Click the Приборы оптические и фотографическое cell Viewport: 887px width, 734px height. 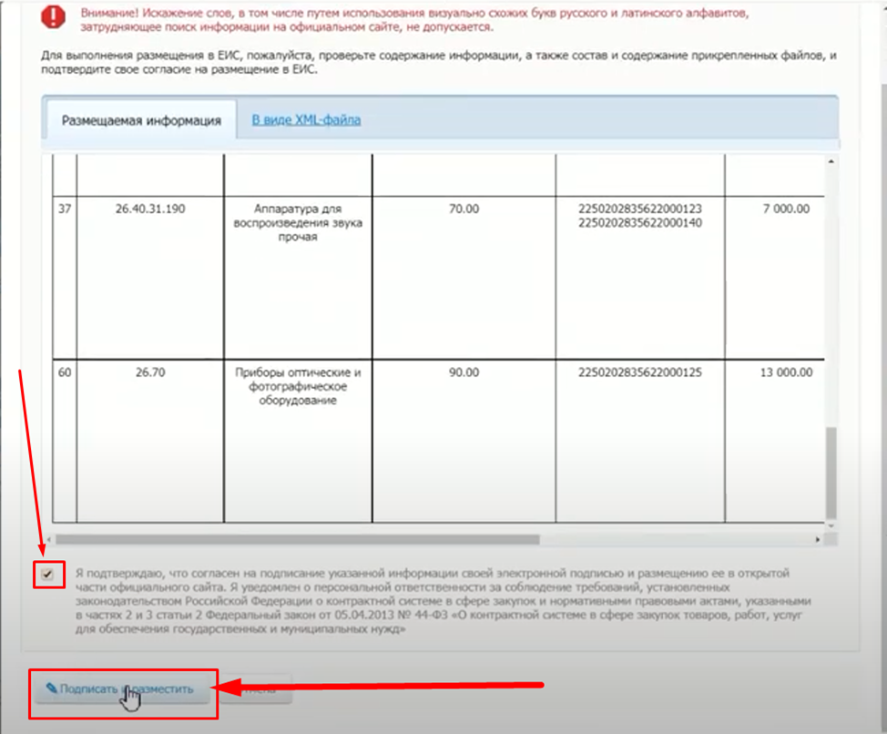[x=299, y=386]
